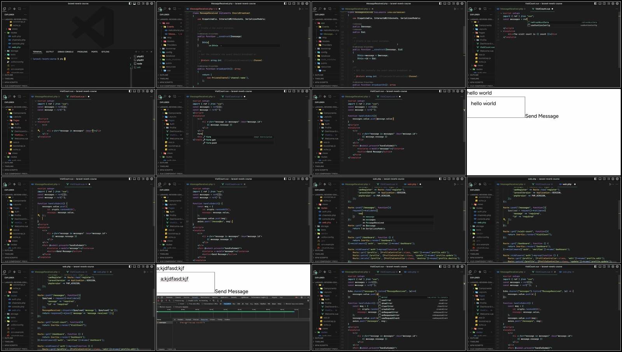Open the No throttling dropdown in DevTools
622x352 pixels.
204,301
